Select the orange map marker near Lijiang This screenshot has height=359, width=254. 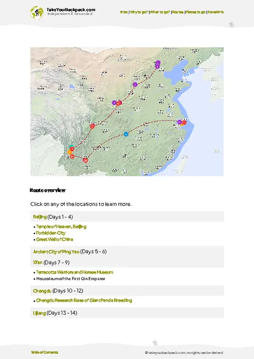(x=69, y=152)
